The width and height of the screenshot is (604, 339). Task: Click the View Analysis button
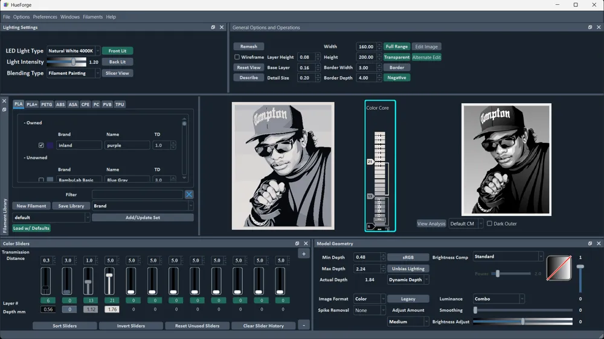[431, 224]
